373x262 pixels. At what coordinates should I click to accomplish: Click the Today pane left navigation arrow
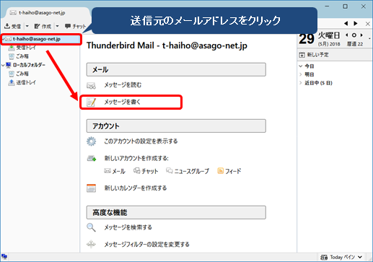click(346, 24)
